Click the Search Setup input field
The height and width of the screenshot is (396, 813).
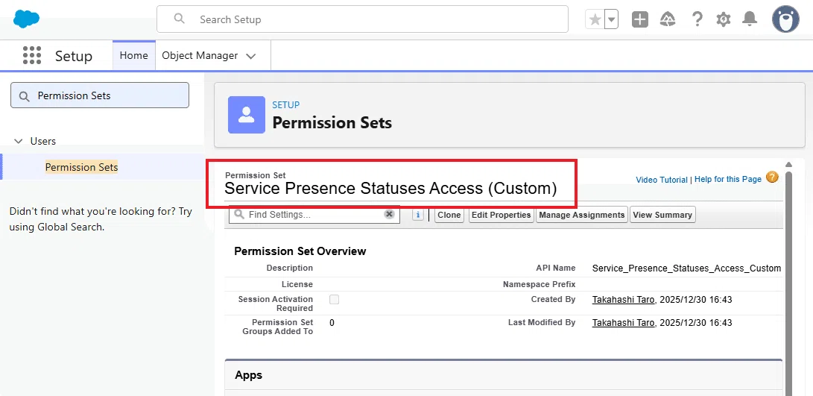(x=362, y=19)
